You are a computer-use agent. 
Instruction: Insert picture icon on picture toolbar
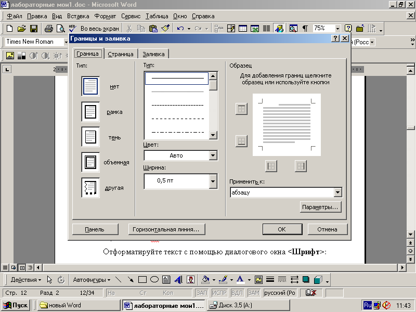pyautogui.click(x=10, y=56)
